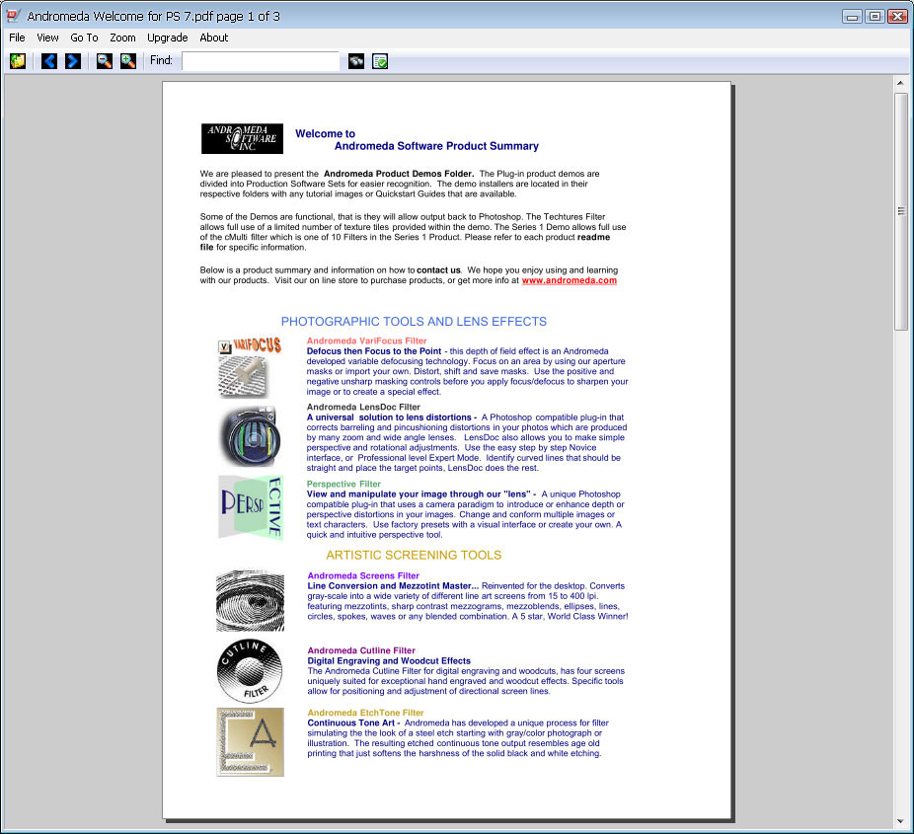This screenshot has width=914, height=834.
Task: Maximize the PDF viewer window
Action: coord(875,17)
